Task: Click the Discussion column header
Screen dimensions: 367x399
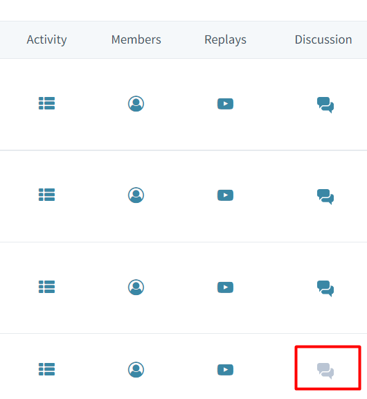Action: point(323,39)
